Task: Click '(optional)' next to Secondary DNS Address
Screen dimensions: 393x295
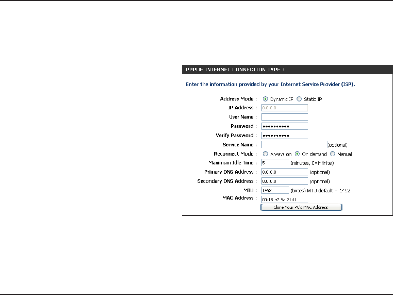Action: 320,181
